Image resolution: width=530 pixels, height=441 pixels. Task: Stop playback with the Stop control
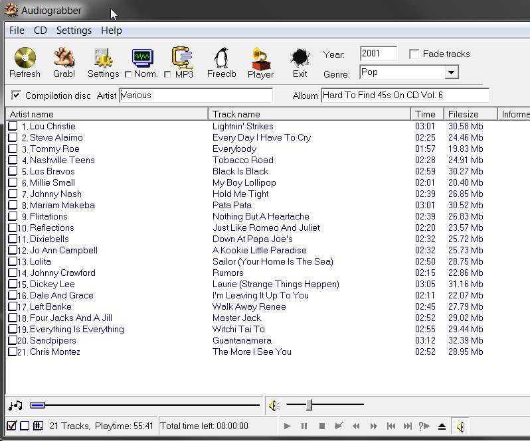pyautogui.click(x=321, y=426)
